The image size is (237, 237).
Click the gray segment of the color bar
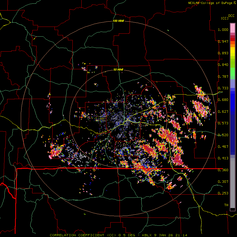click(x=233, y=183)
